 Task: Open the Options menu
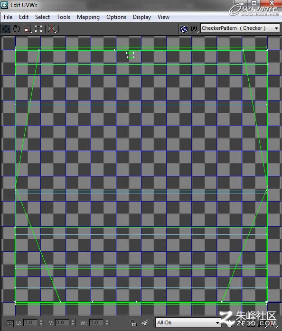pyautogui.click(x=116, y=17)
